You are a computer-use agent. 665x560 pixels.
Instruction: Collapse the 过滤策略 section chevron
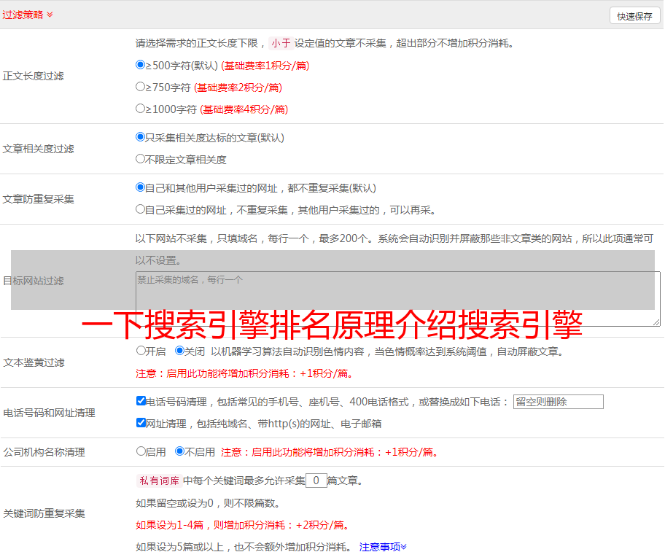point(50,15)
